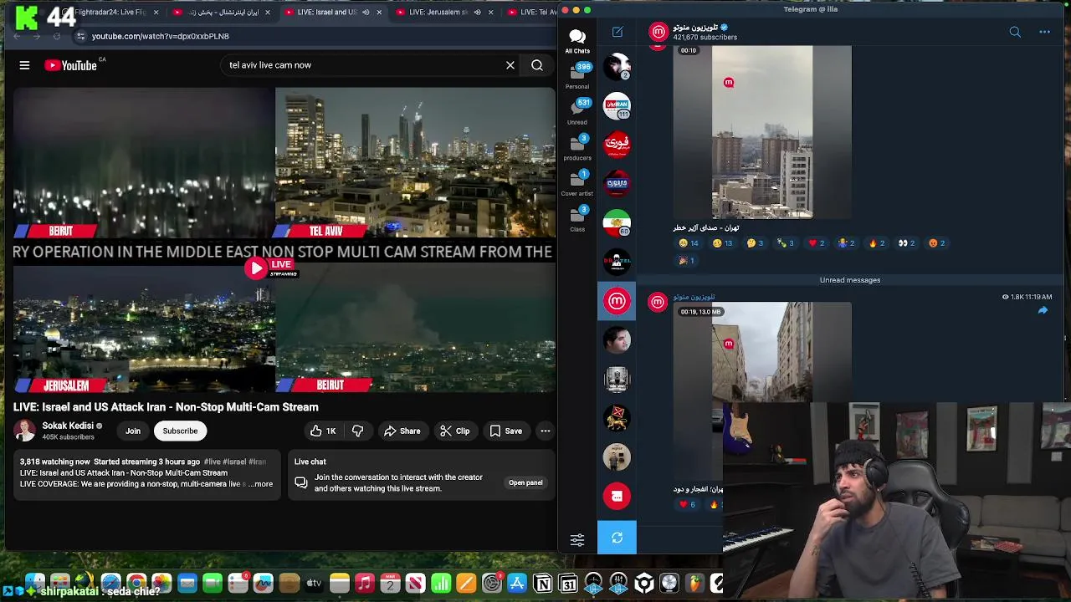Forward the 11:19 AM Telegram post with the arrow
1071x602 pixels.
point(1043,310)
